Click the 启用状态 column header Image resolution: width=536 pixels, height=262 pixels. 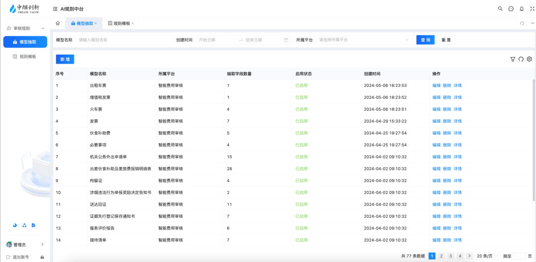(304, 74)
